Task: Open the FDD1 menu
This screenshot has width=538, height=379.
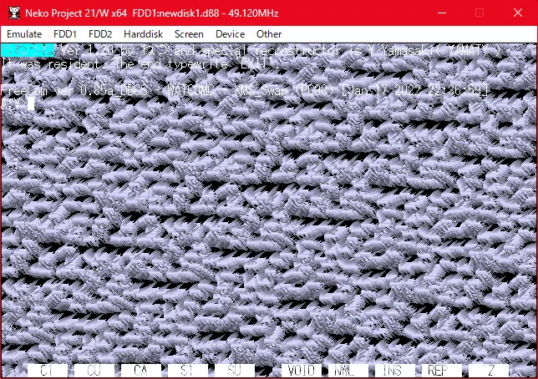Action: click(65, 34)
